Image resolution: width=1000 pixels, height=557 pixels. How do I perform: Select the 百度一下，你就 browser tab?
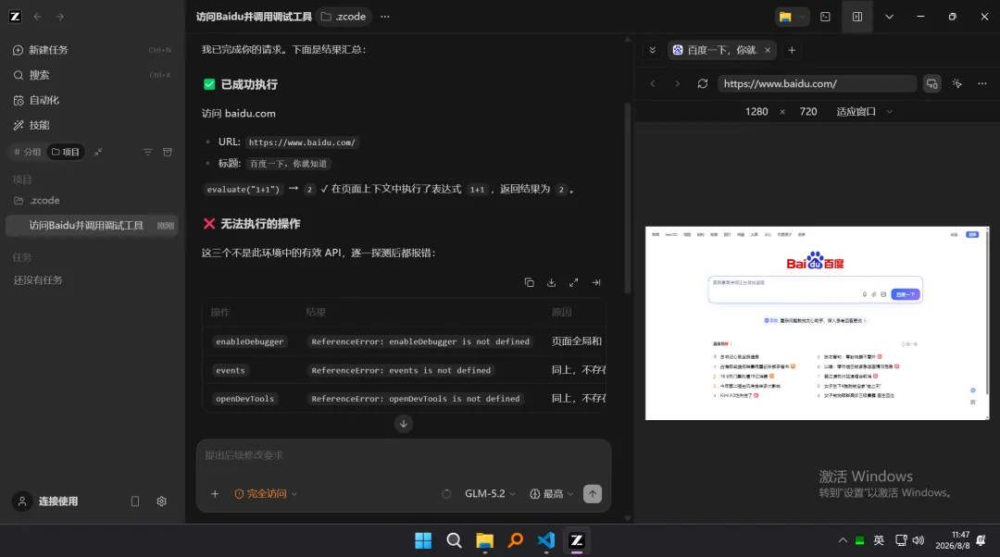[x=721, y=50]
